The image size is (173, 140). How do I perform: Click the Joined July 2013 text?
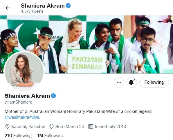click(110, 127)
